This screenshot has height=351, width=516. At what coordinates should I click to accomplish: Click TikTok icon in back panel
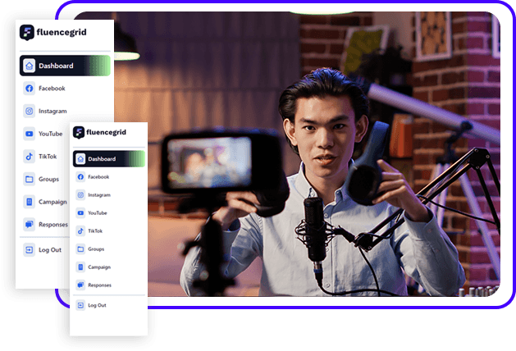[x=30, y=157]
